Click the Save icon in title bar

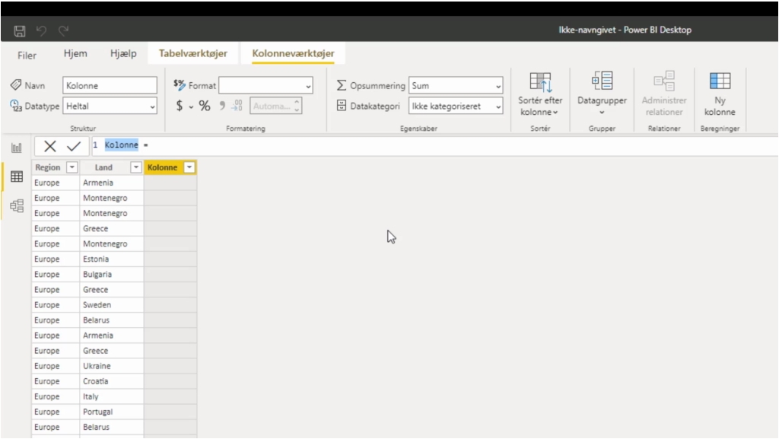tap(19, 30)
